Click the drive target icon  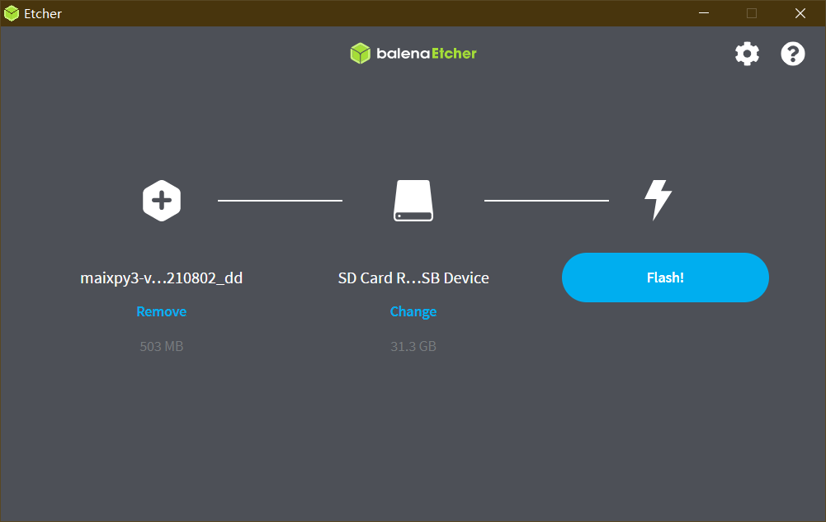(413, 201)
